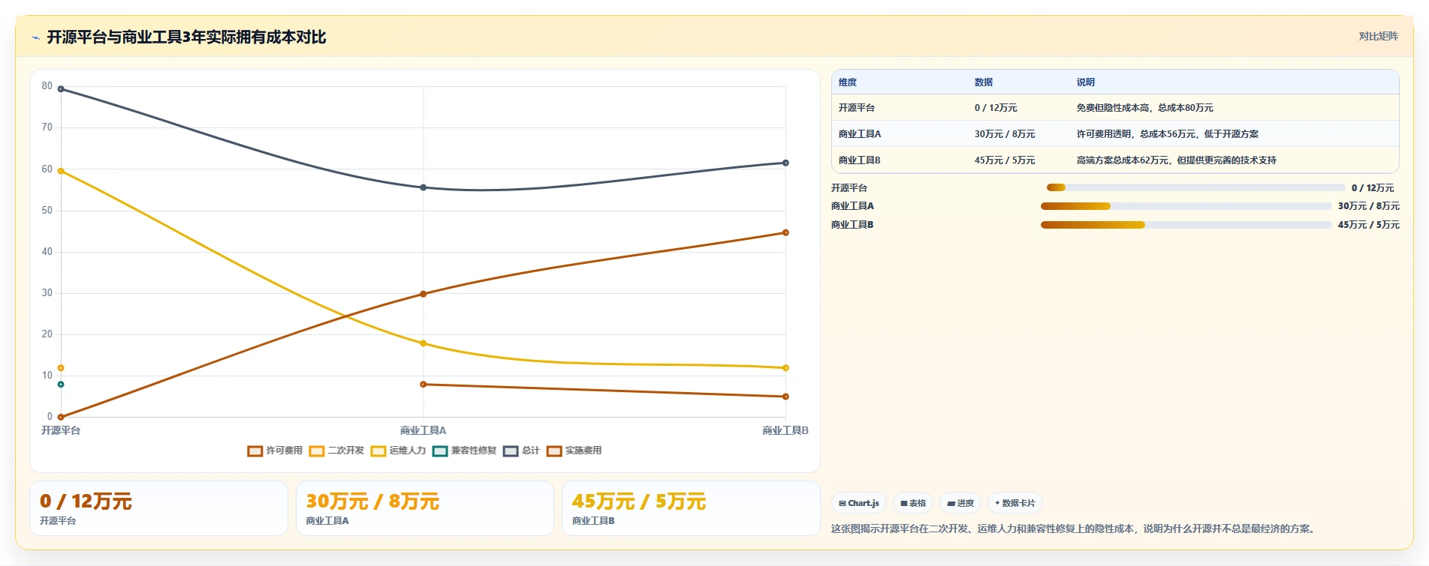Select the 总计 point above 商业工具B

785,163
